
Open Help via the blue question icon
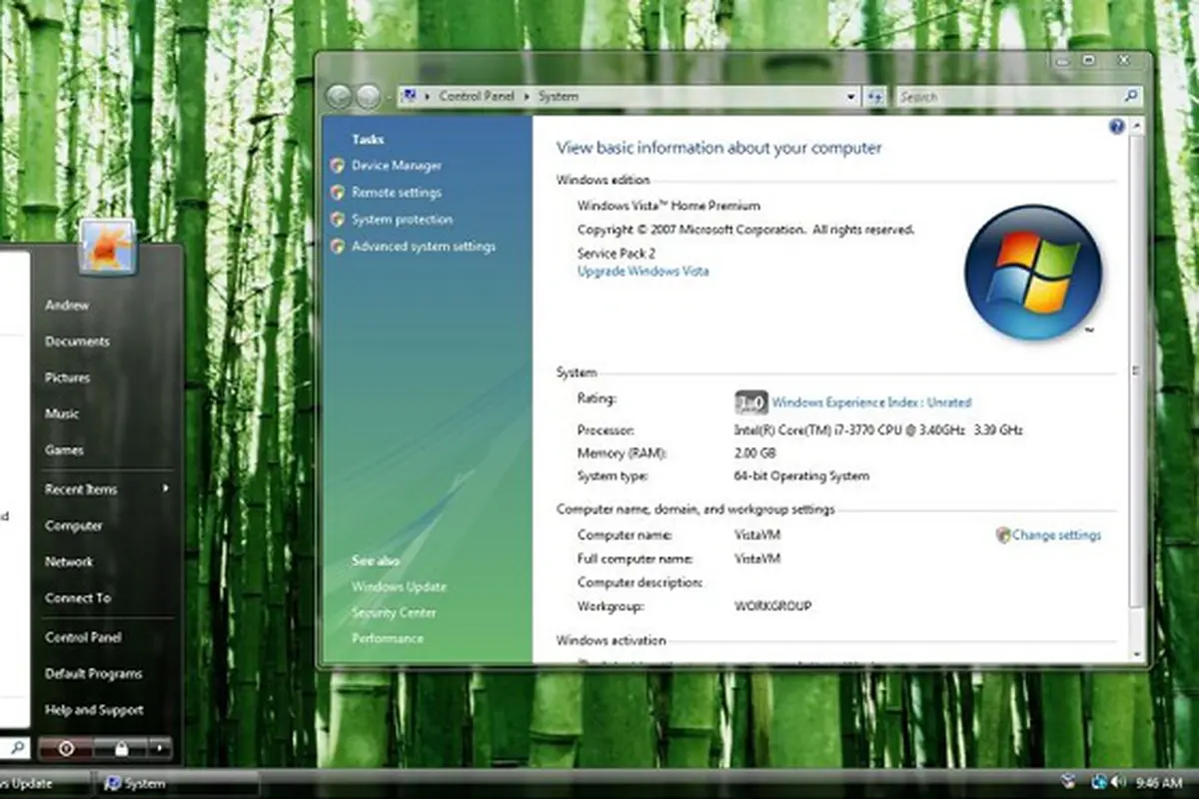point(1117,127)
